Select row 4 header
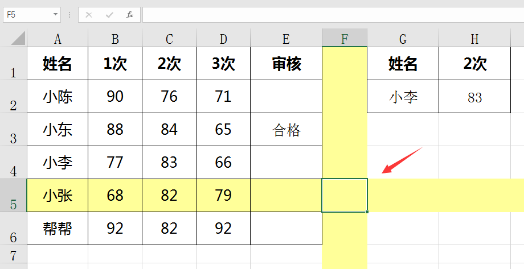 (13, 163)
